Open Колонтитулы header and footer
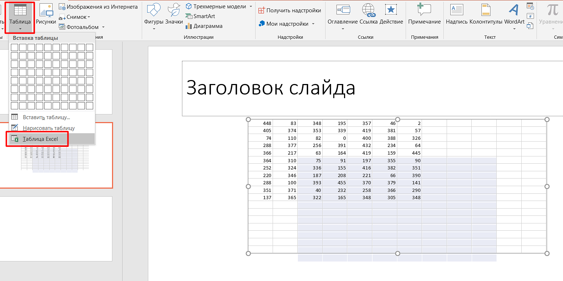The image size is (563, 281). pos(486,14)
